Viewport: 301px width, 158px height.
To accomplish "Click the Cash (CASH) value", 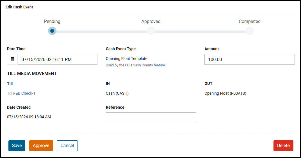I will [x=117, y=93].
